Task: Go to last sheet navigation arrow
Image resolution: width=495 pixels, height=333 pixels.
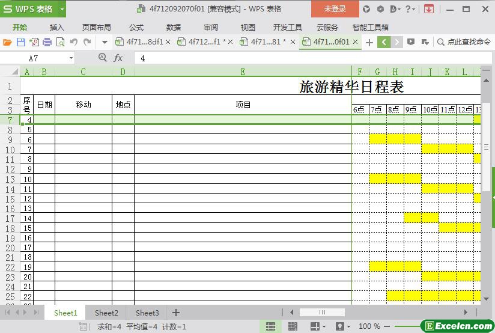Action: click(x=36, y=313)
